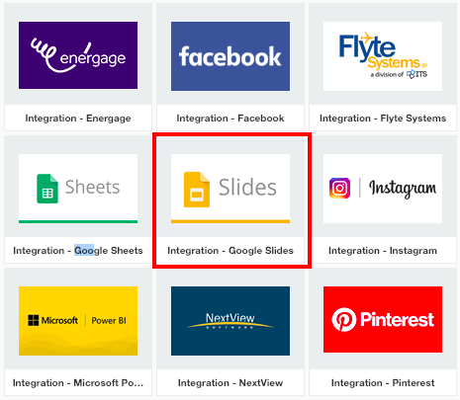Select the Flyte Systems logo image
460x400 pixels.
383,56
